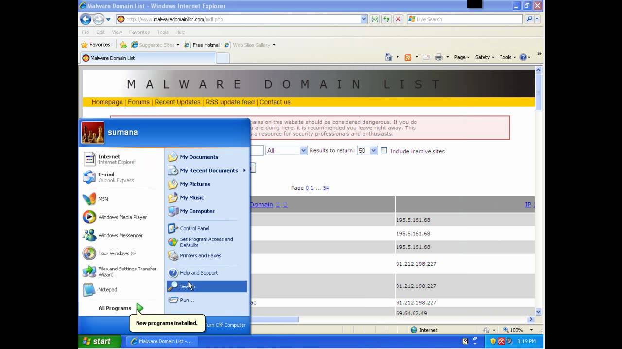The width and height of the screenshot is (622, 349).
Task: Expand All Programs list
Action: tap(121, 308)
